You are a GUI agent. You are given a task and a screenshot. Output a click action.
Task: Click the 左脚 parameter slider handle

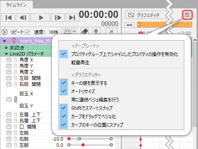pyautogui.click(x=83, y=145)
